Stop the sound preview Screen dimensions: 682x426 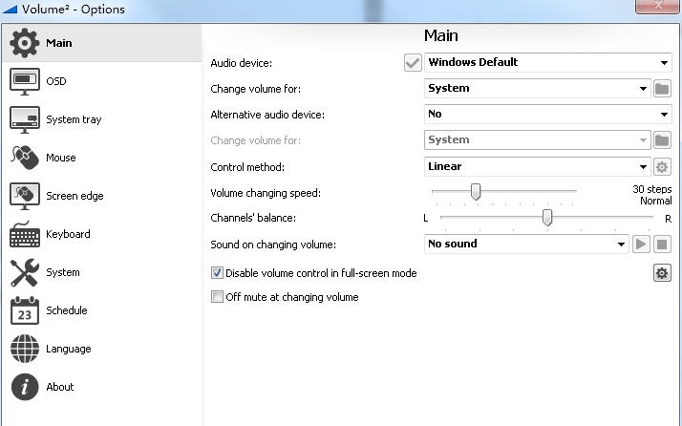click(x=662, y=245)
